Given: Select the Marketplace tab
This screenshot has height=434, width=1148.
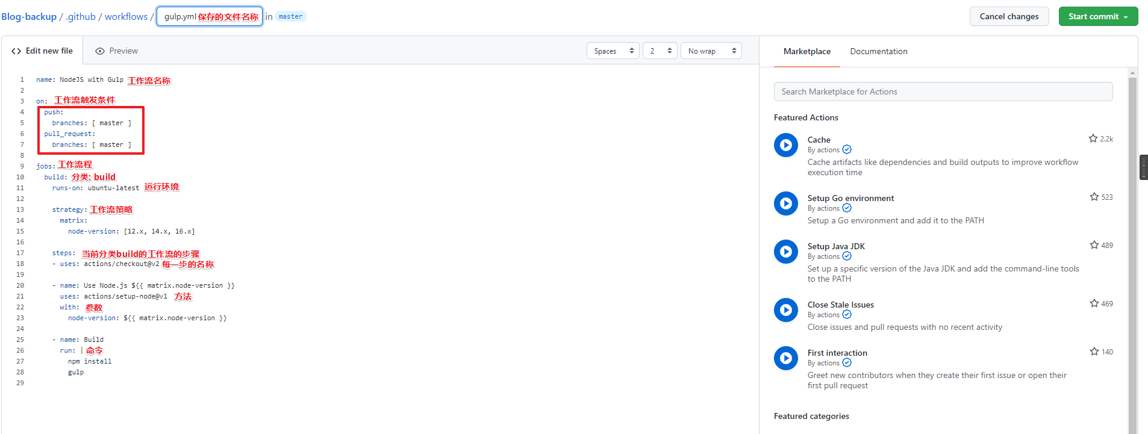Looking at the screenshot, I should [x=806, y=52].
